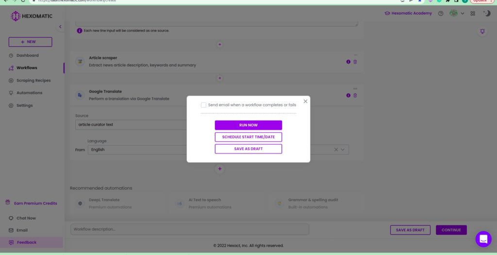Open the apps grid icon

click(x=473, y=13)
